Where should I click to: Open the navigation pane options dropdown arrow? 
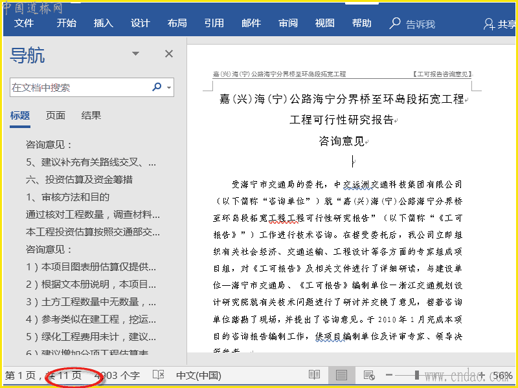(x=135, y=54)
